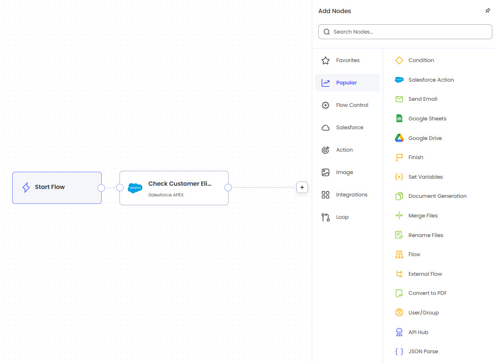Switch to the Loop category
Screen dimensions: 497x363
coord(347,217)
